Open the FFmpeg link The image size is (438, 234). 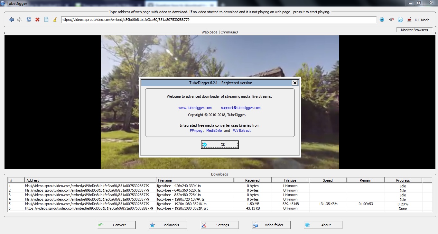point(196,130)
